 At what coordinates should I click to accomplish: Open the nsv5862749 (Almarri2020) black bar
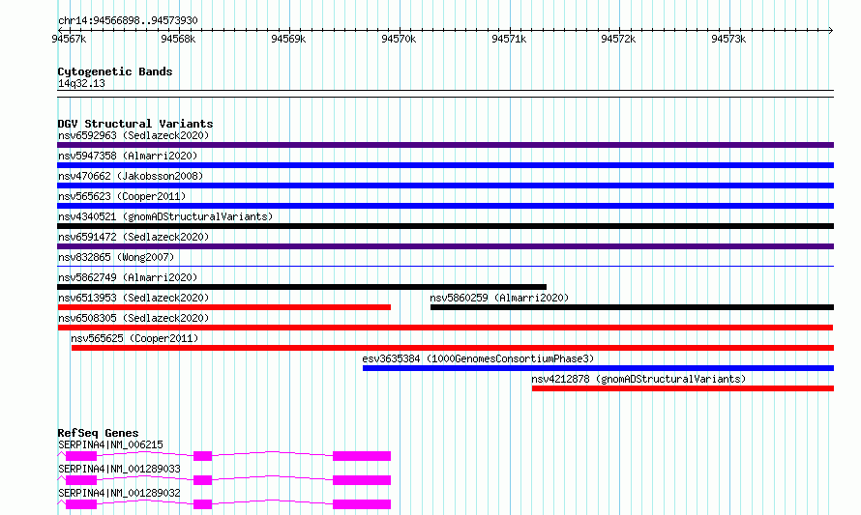(x=302, y=287)
